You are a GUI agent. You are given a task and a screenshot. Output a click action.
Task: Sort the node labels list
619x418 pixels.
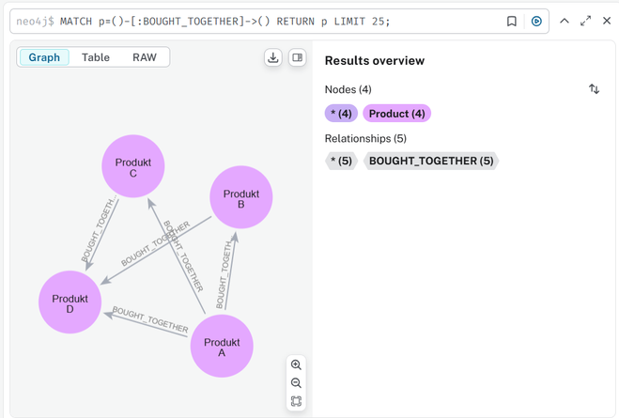[595, 89]
